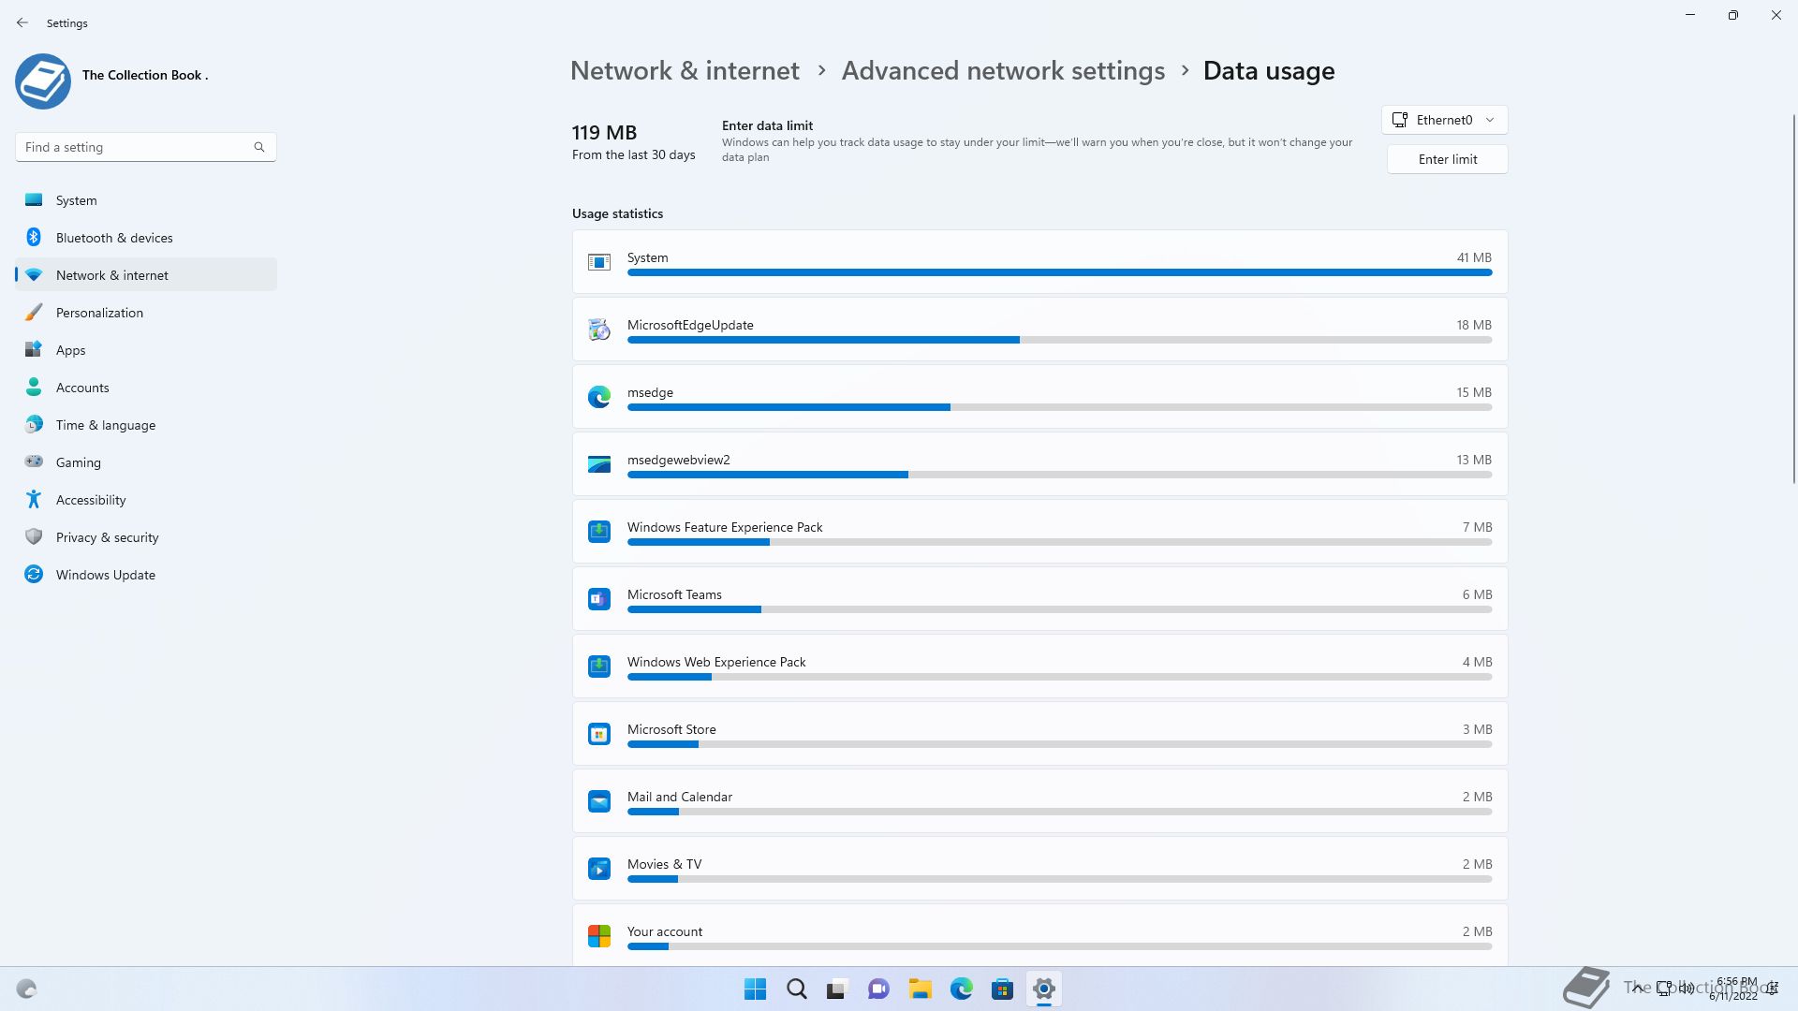Click the Time & language clock icon

(x=34, y=425)
